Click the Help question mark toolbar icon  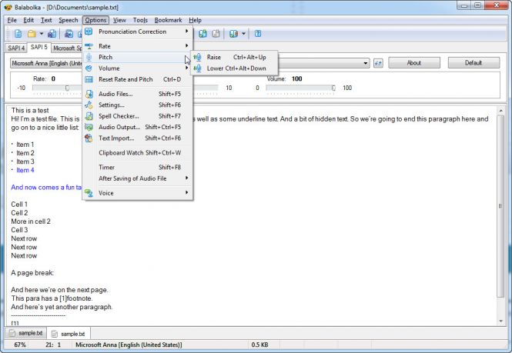[258, 34]
